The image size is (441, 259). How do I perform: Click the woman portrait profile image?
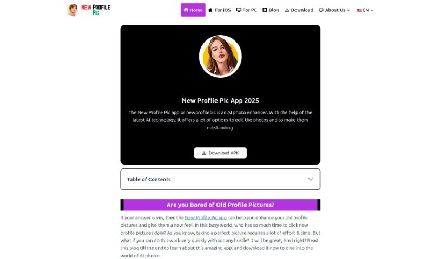pyautogui.click(x=220, y=56)
